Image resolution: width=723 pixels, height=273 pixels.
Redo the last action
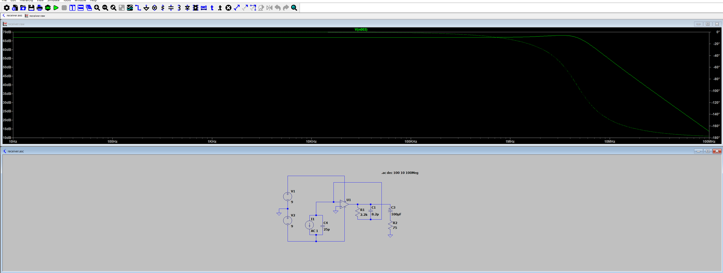pos(286,8)
